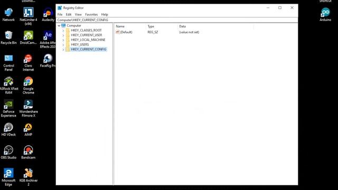This screenshot has height=190, width=338.
Task: Open Control Panel desktop icon
Action: tap(8, 63)
